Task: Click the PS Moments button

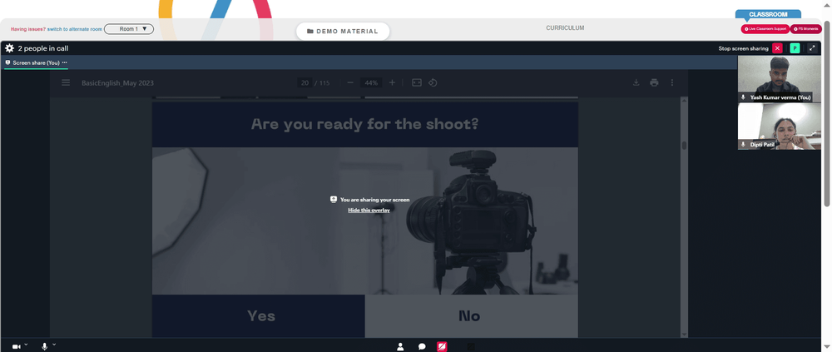Action: coord(805,29)
